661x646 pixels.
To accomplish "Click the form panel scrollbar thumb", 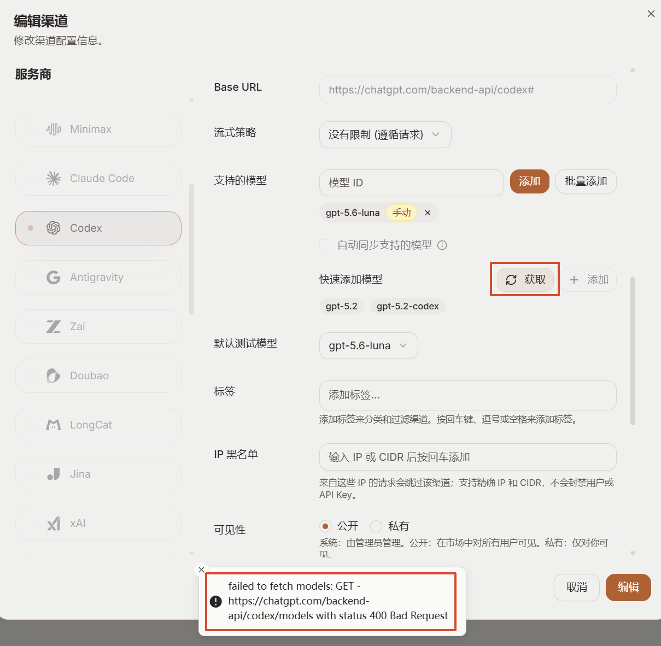I will pyautogui.click(x=633, y=351).
